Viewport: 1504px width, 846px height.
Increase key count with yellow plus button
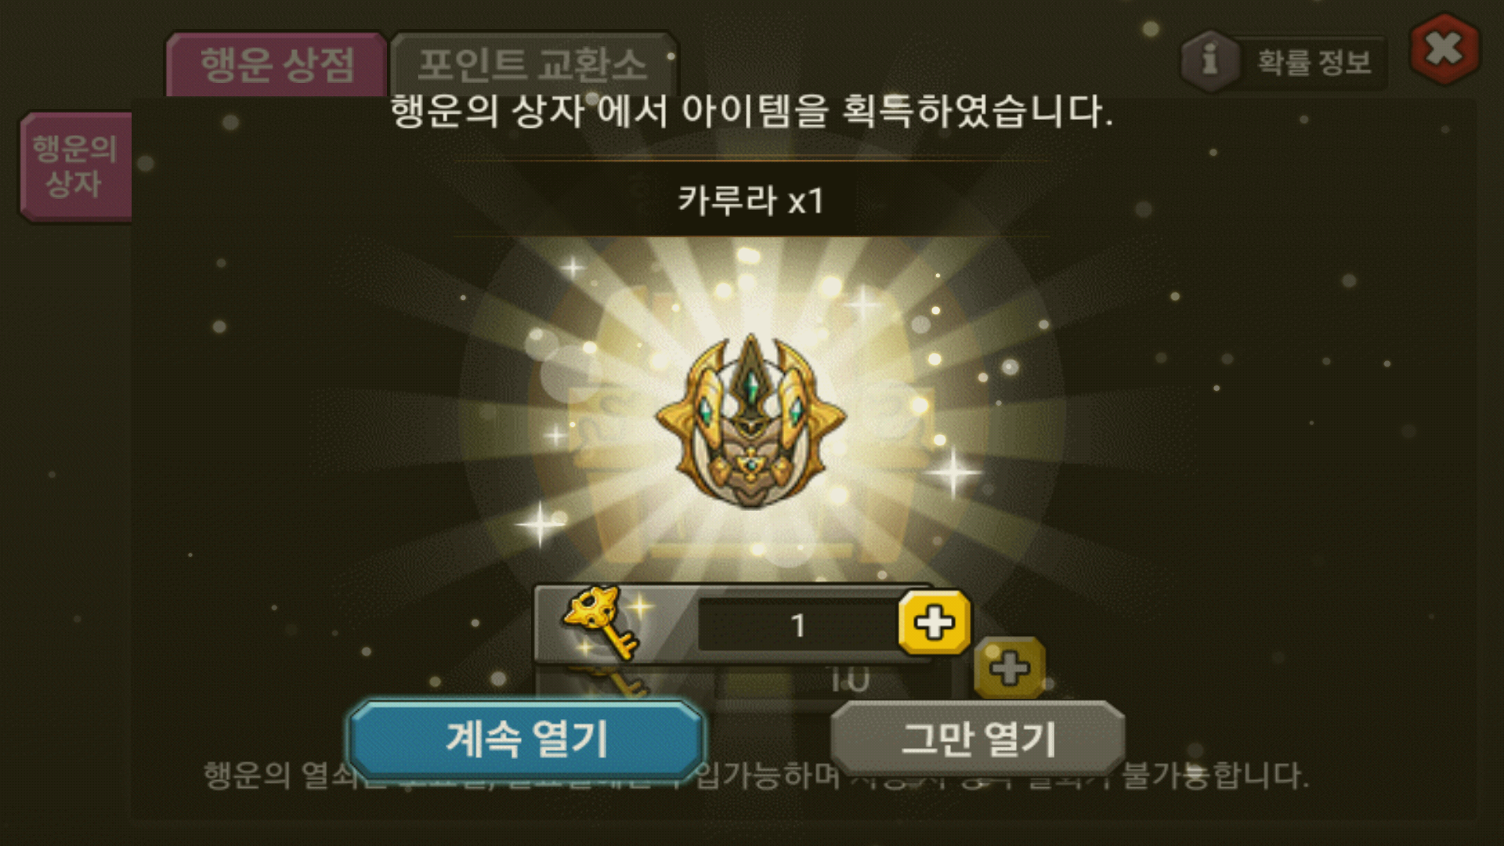click(935, 624)
